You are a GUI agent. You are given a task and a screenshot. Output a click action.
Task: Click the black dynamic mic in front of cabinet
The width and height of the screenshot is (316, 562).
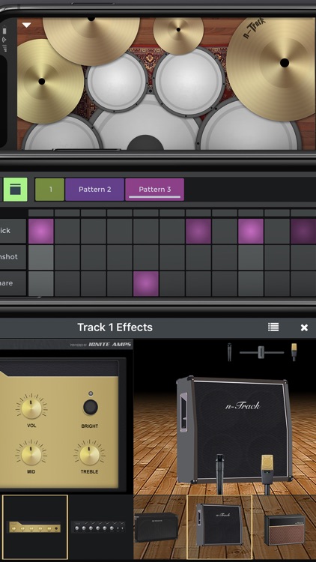pos(219,473)
